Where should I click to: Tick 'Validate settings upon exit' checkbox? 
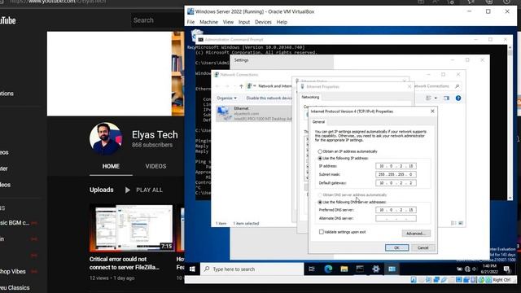tap(322, 232)
